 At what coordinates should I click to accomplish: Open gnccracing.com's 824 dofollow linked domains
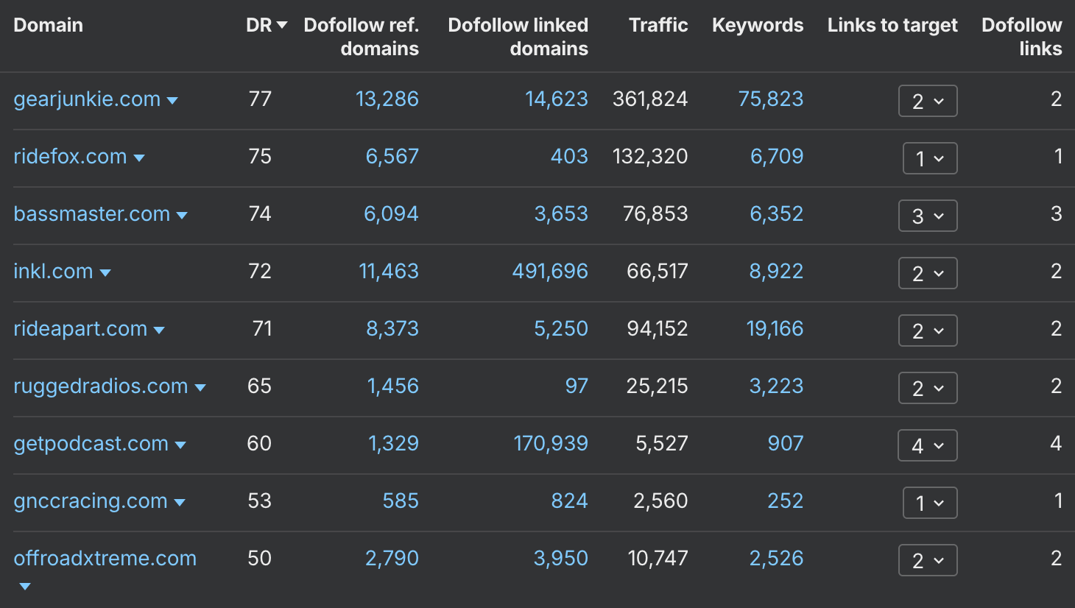570,501
